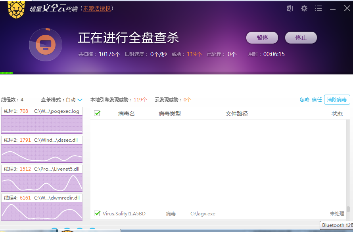This screenshot has height=232, width=353.
Task: Click the thread 2 activity graph
Action: pos(42,153)
